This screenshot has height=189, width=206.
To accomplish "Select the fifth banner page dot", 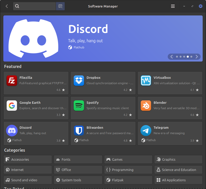I will coord(191,57).
